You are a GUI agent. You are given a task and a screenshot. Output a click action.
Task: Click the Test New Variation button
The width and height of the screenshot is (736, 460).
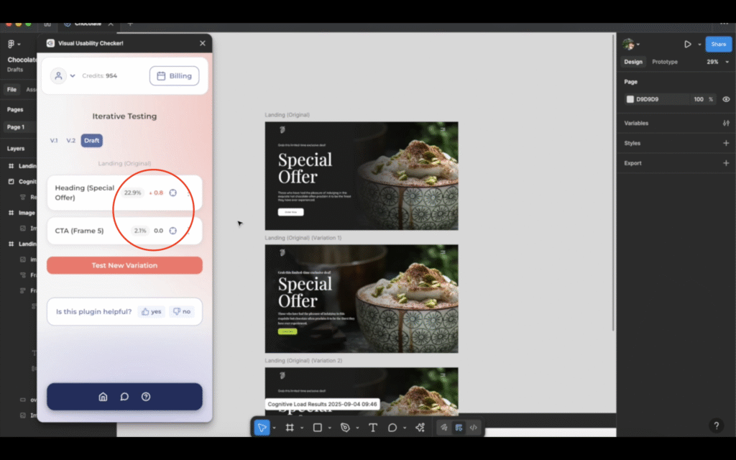click(x=124, y=265)
